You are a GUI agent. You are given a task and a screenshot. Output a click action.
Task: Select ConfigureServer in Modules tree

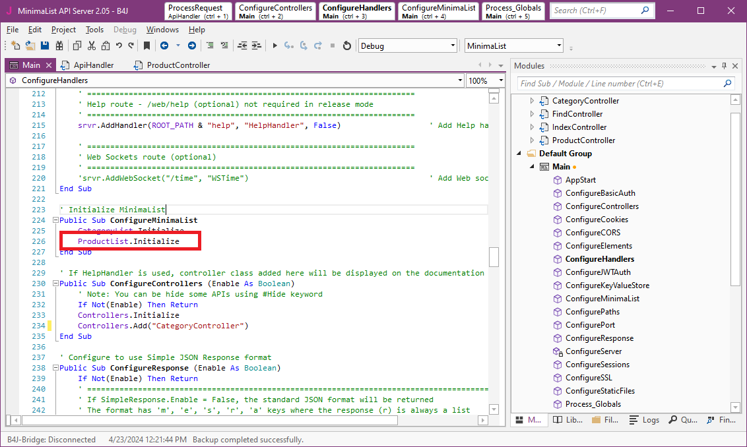tap(593, 351)
